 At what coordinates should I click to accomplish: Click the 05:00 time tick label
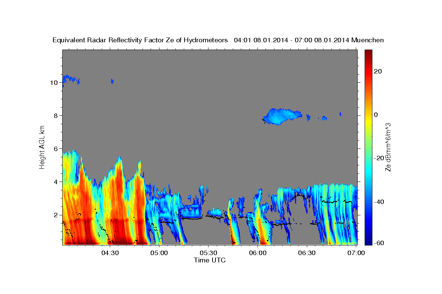[159, 253]
